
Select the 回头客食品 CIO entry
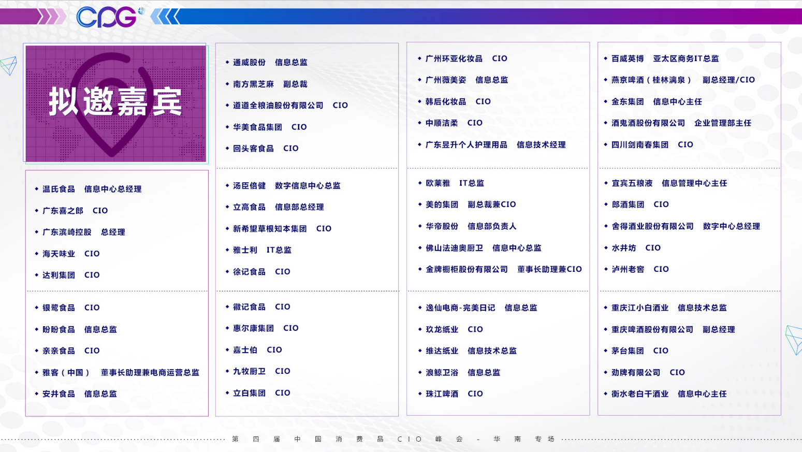tap(266, 148)
